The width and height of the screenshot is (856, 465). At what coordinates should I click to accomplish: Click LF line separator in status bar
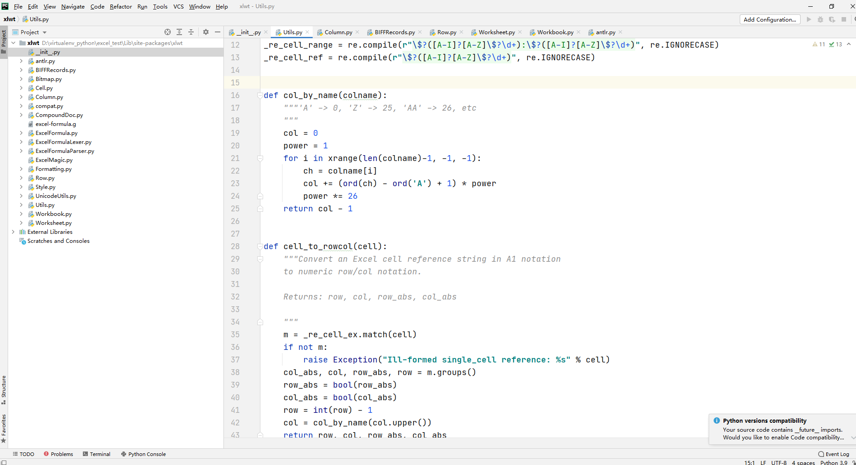[x=763, y=462]
